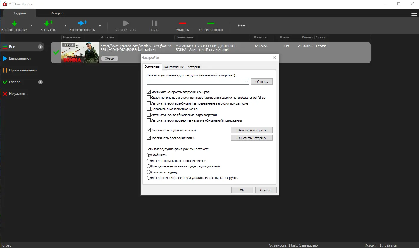
Task: Open the hamburger menu icon
Action: 414,13
